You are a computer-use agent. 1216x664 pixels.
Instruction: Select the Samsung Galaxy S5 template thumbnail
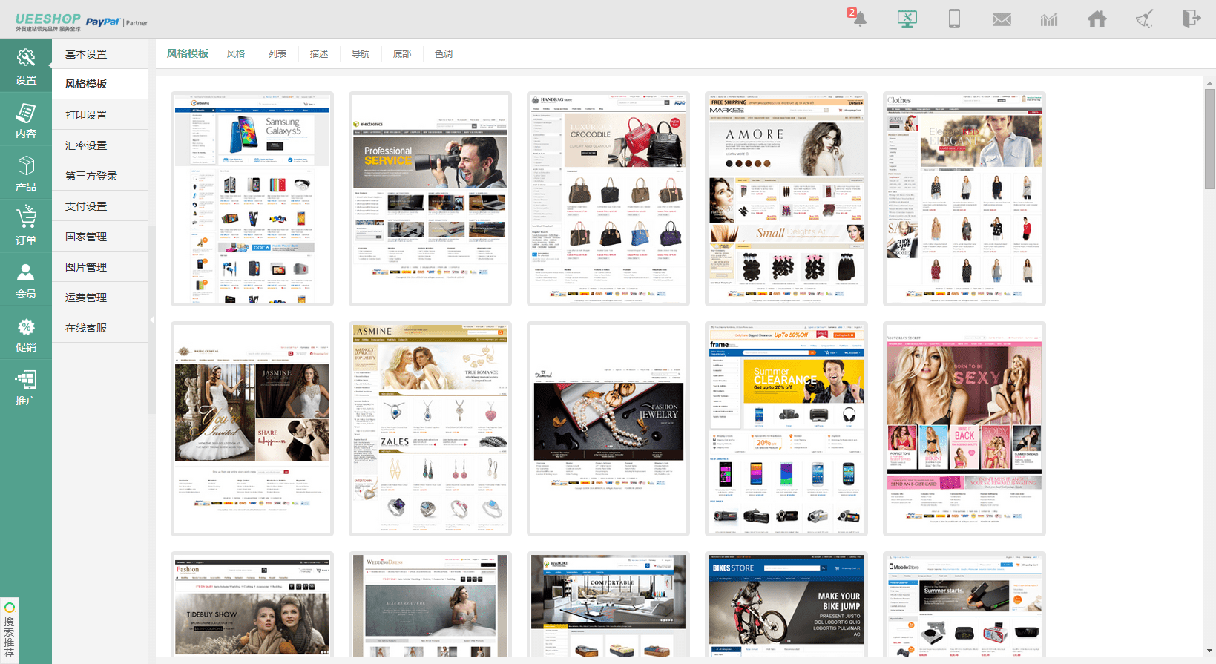[252, 199]
